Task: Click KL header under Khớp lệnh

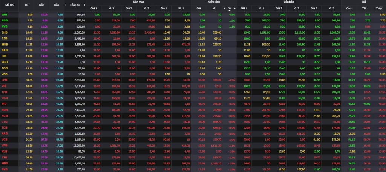Action: click(x=214, y=8)
